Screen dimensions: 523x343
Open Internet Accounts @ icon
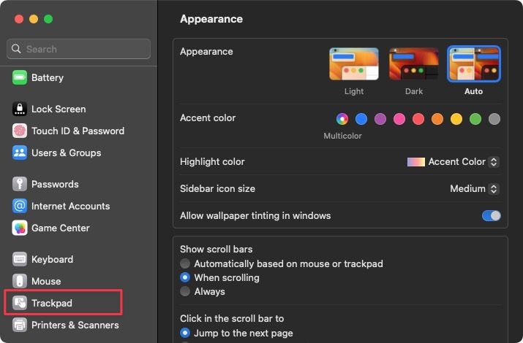[20, 206]
